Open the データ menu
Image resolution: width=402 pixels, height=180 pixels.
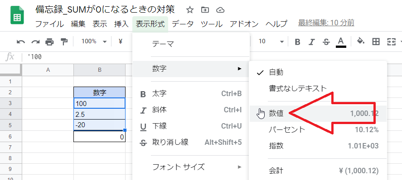point(183,24)
